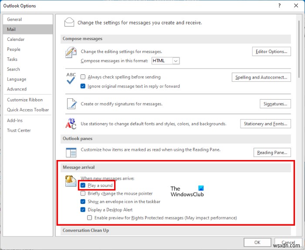The height and width of the screenshot is (250, 305).
Task: Enable Briefly change the mouse pointer
Action: [x=83, y=193]
